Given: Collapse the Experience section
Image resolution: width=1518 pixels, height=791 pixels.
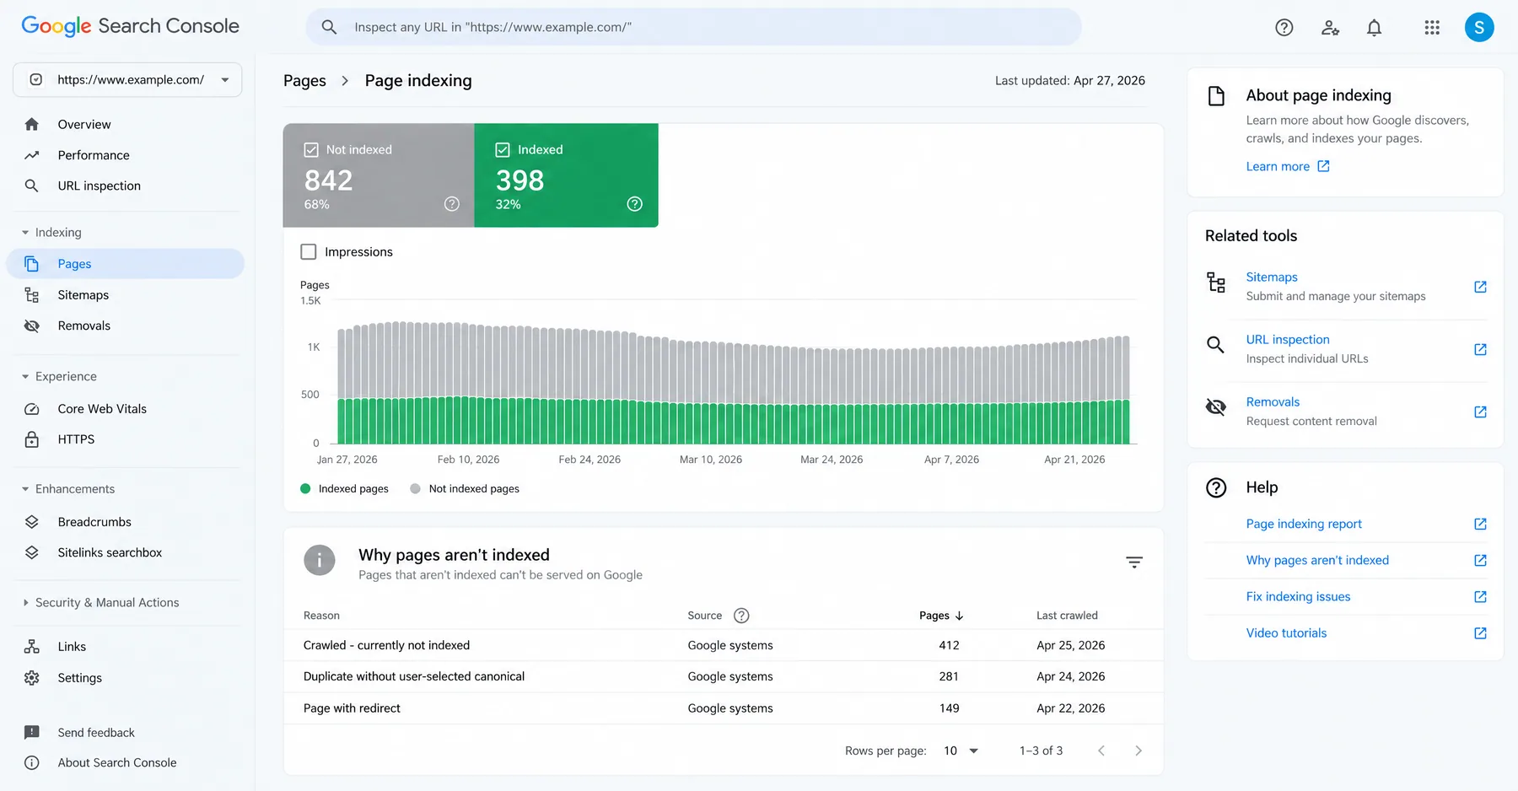Looking at the screenshot, I should 59,377.
